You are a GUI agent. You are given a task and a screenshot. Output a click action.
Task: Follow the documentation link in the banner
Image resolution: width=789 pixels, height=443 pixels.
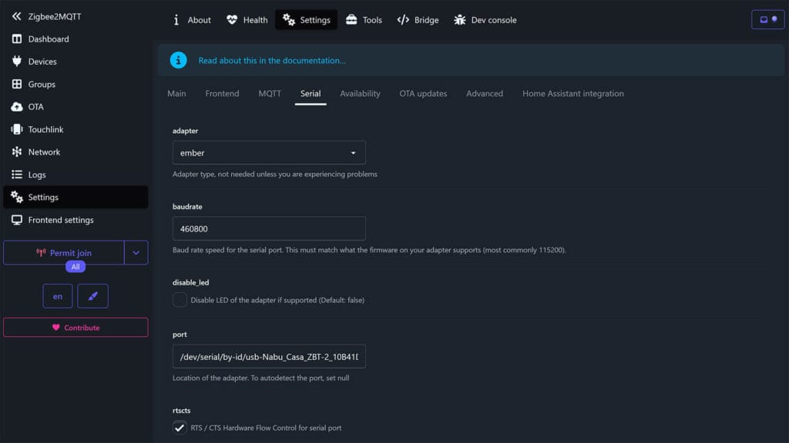[x=270, y=60]
